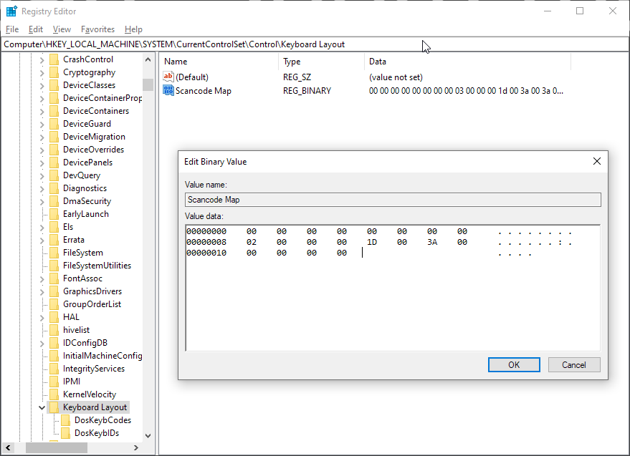Image resolution: width=630 pixels, height=456 pixels.
Task: Click the Cryptography folder icon
Action: pyautogui.click(x=54, y=72)
